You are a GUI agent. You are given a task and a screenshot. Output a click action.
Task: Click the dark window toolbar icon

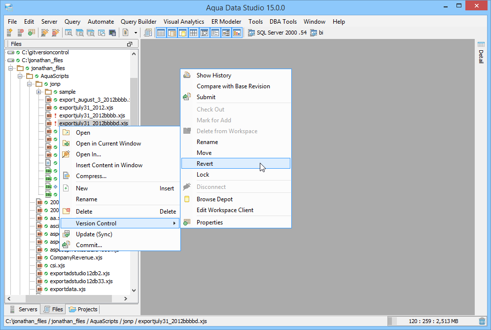pos(112,32)
